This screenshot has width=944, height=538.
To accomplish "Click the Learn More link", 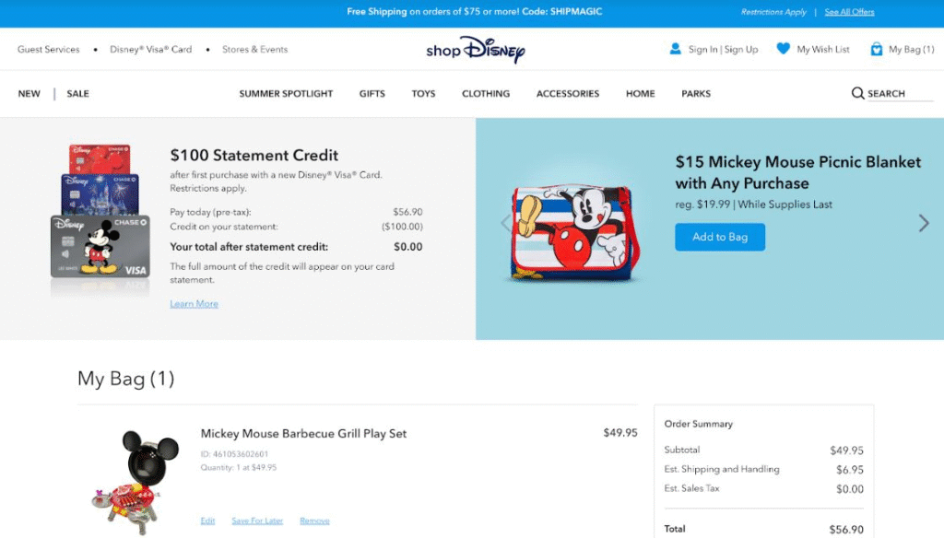I will point(194,304).
